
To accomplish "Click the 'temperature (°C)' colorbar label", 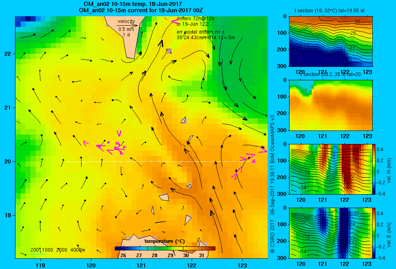I will 164,241.
